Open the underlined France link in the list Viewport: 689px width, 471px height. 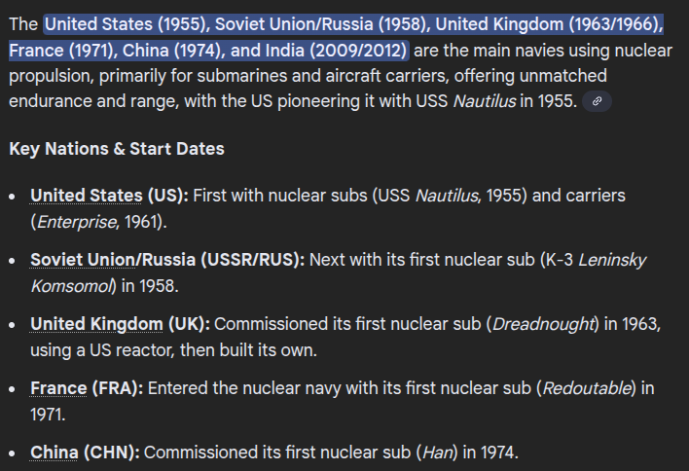coord(58,388)
